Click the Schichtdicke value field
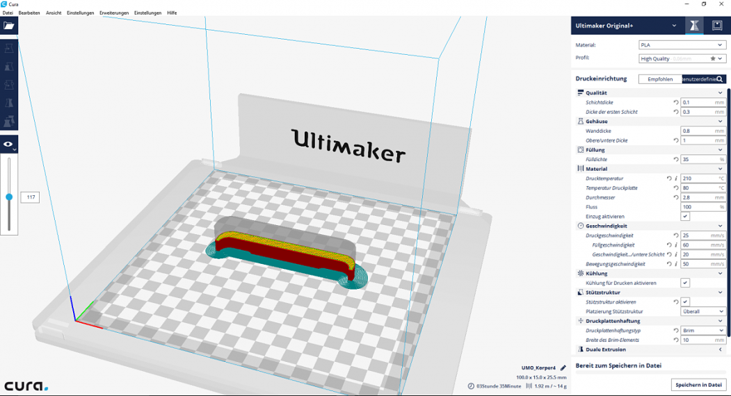This screenshot has width=731, height=396. click(x=703, y=102)
